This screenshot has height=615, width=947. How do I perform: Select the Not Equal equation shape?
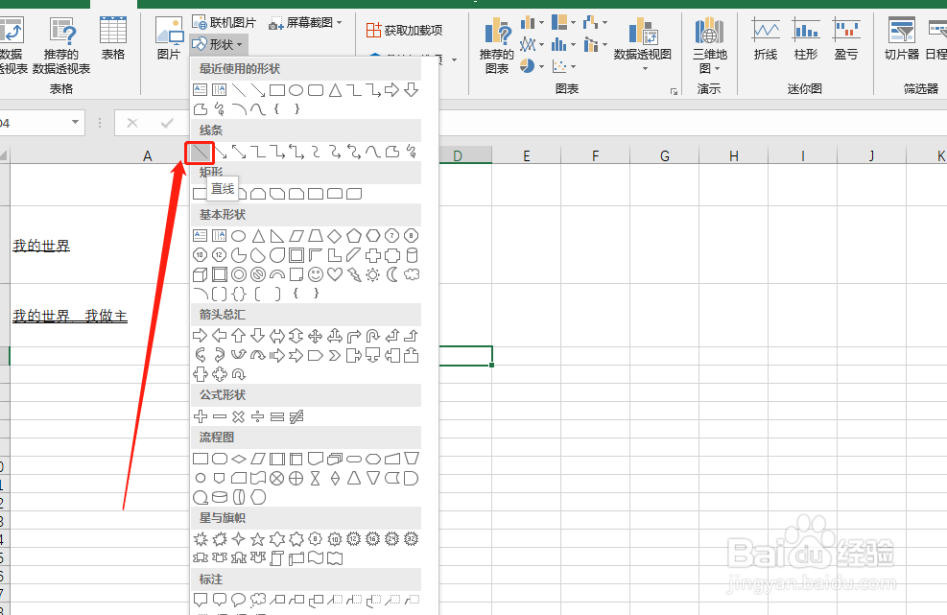pyautogui.click(x=296, y=416)
